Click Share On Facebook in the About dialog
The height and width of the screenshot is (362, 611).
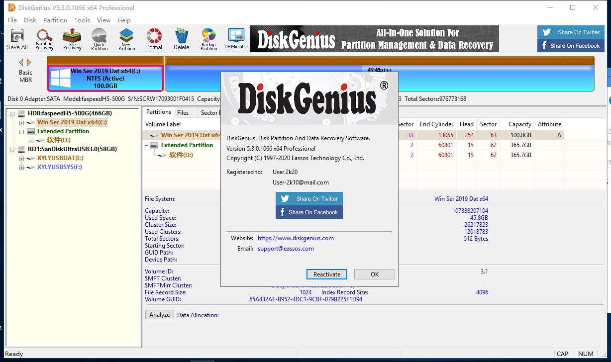click(x=309, y=212)
